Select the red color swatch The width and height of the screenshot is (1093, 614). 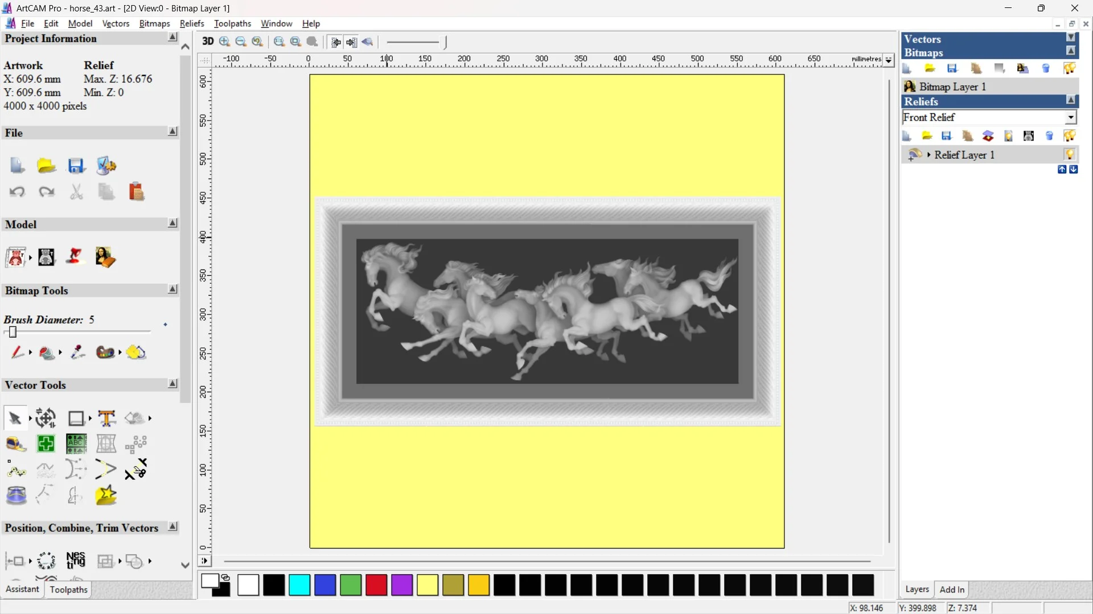click(376, 586)
